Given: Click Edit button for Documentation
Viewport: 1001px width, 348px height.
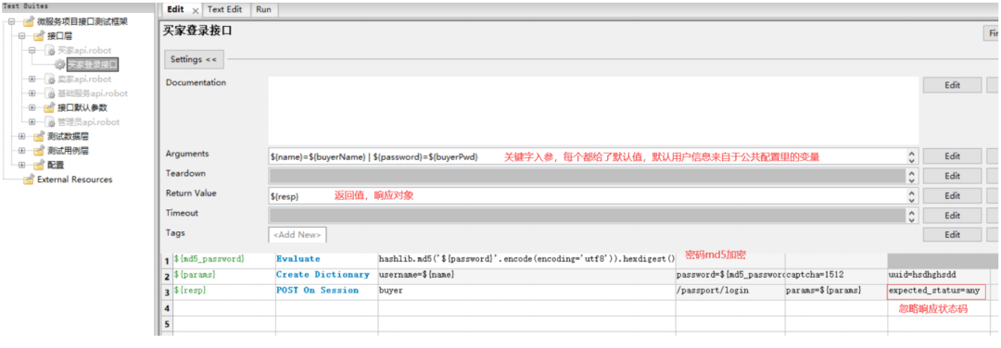Looking at the screenshot, I should [x=952, y=85].
